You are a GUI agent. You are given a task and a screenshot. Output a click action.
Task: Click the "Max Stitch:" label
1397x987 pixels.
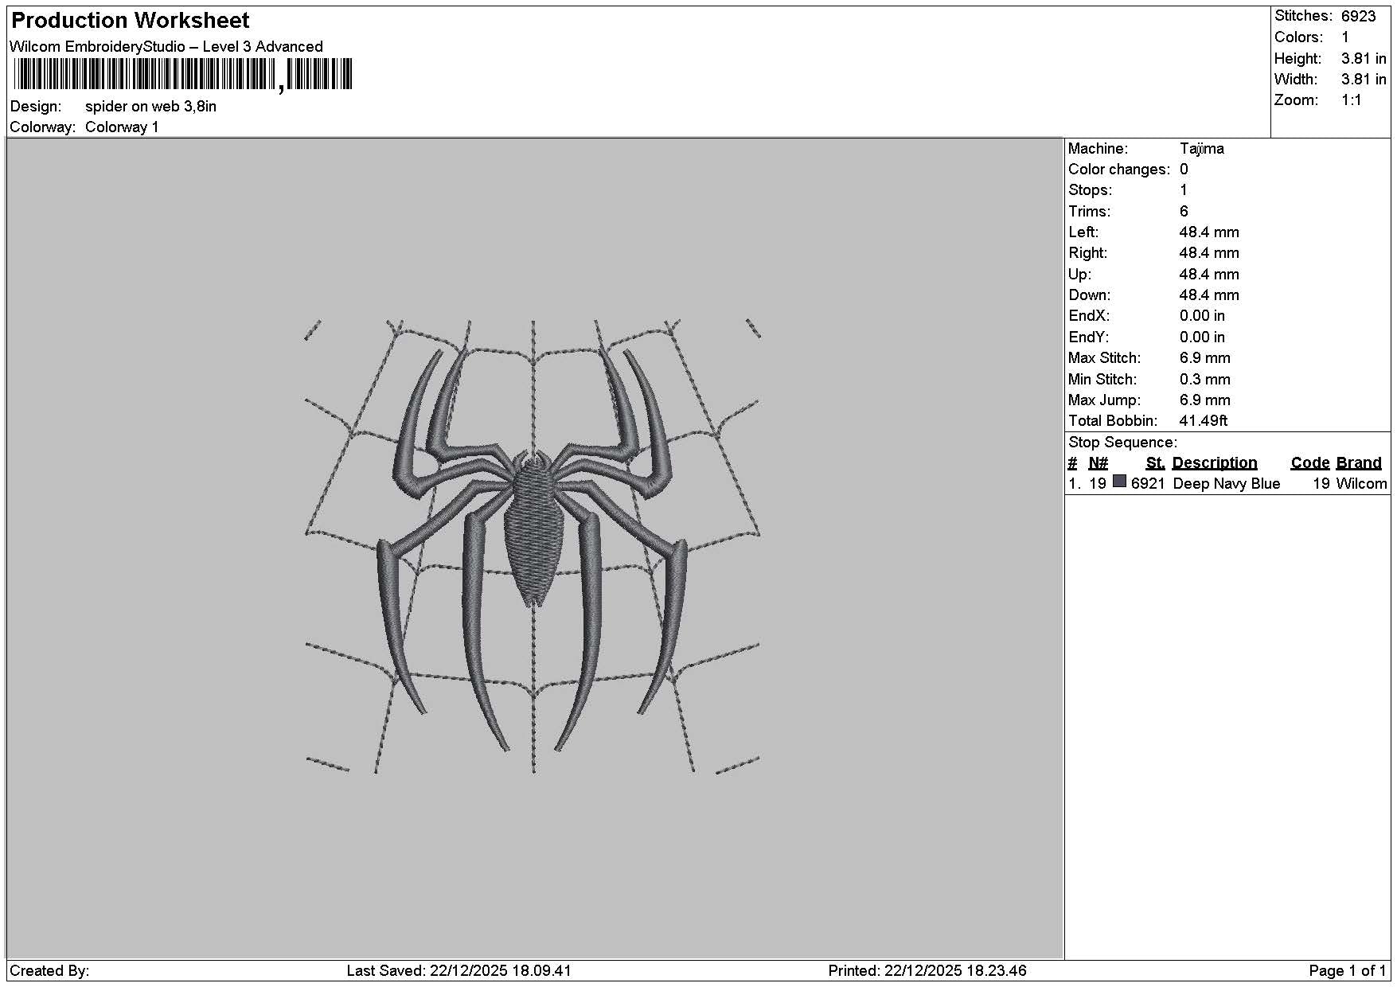pos(1104,358)
